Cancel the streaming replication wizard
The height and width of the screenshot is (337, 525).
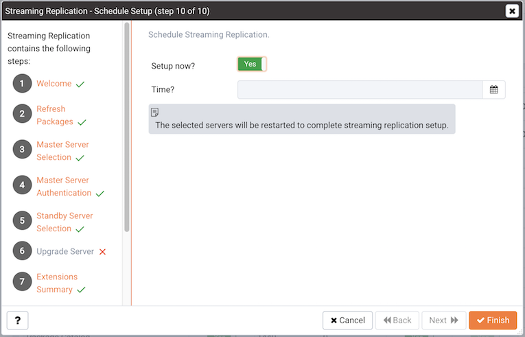coord(347,321)
